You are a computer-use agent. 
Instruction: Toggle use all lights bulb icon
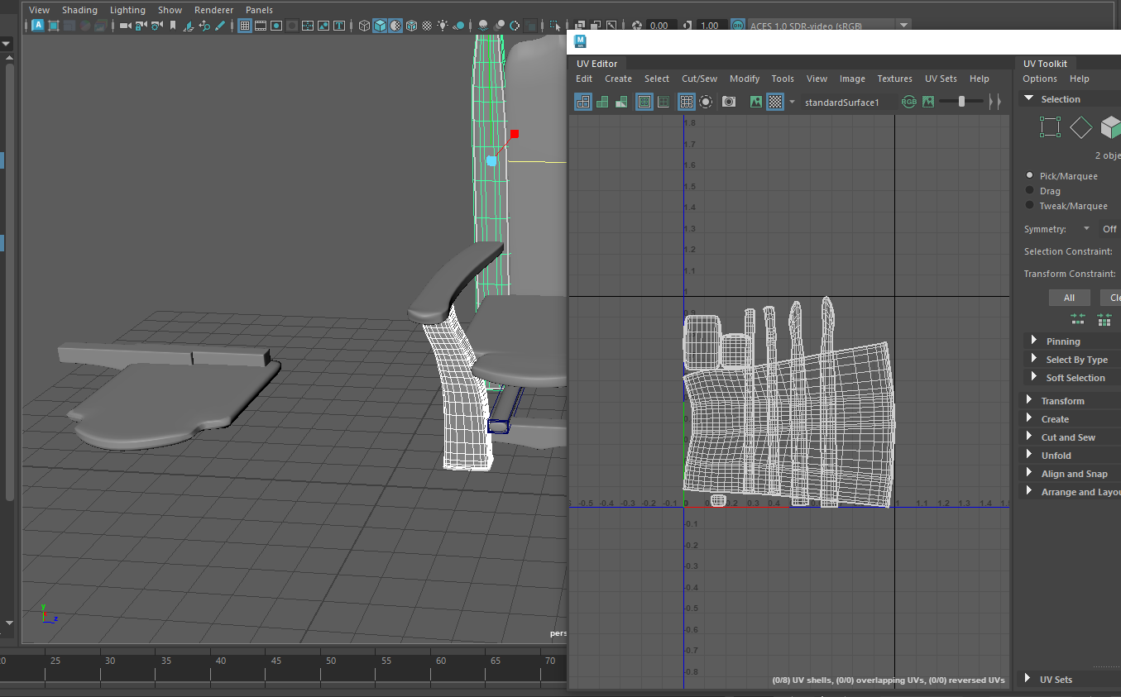tap(443, 26)
